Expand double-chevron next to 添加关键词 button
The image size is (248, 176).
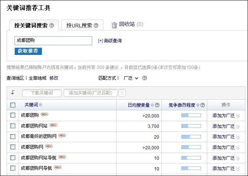(x=122, y=93)
